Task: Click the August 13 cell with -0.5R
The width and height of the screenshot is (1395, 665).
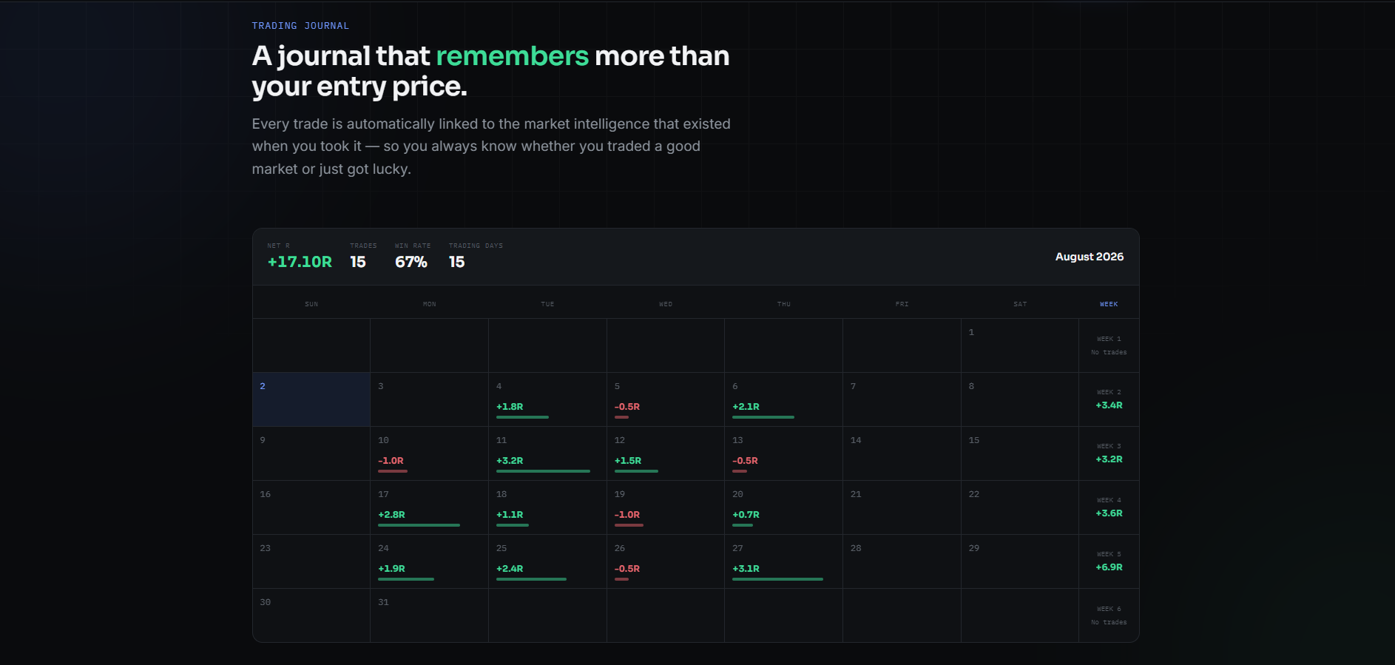Action: pyautogui.click(x=783, y=453)
